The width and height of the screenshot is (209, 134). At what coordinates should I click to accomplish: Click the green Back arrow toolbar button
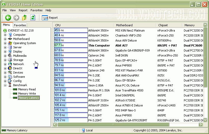click(x=8, y=18)
